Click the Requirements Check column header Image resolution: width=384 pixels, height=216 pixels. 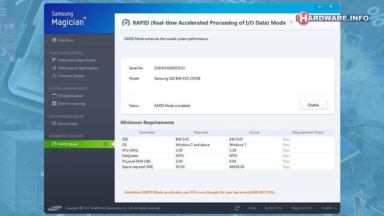tap(308, 133)
